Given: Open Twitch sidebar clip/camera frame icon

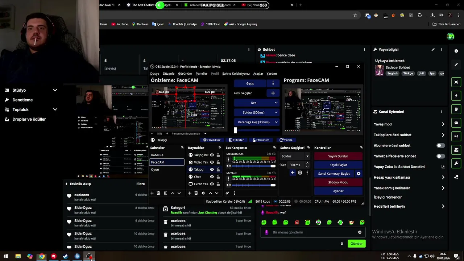Looking at the screenshot, I should pos(456,82).
